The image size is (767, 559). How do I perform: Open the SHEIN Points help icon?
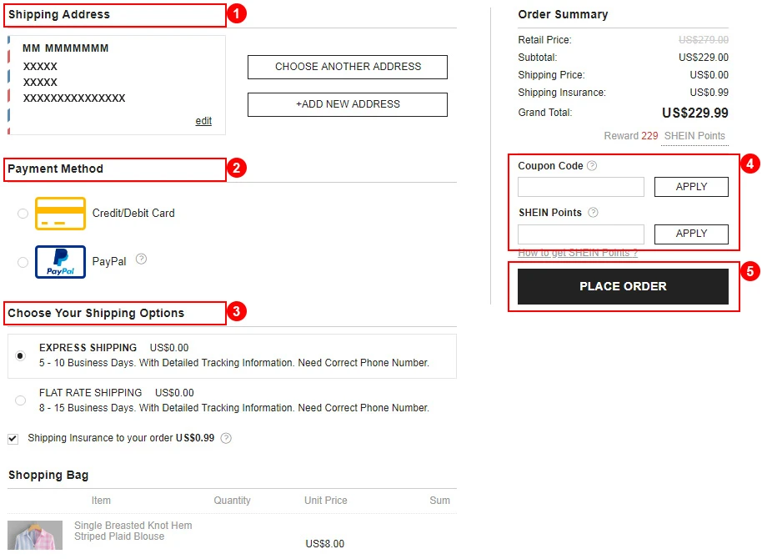[591, 212]
